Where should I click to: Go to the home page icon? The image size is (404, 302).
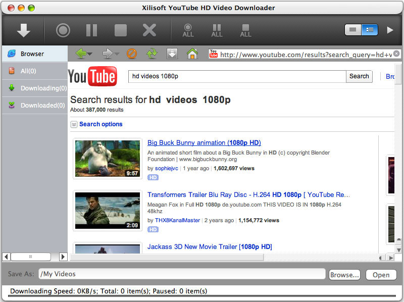(x=192, y=54)
